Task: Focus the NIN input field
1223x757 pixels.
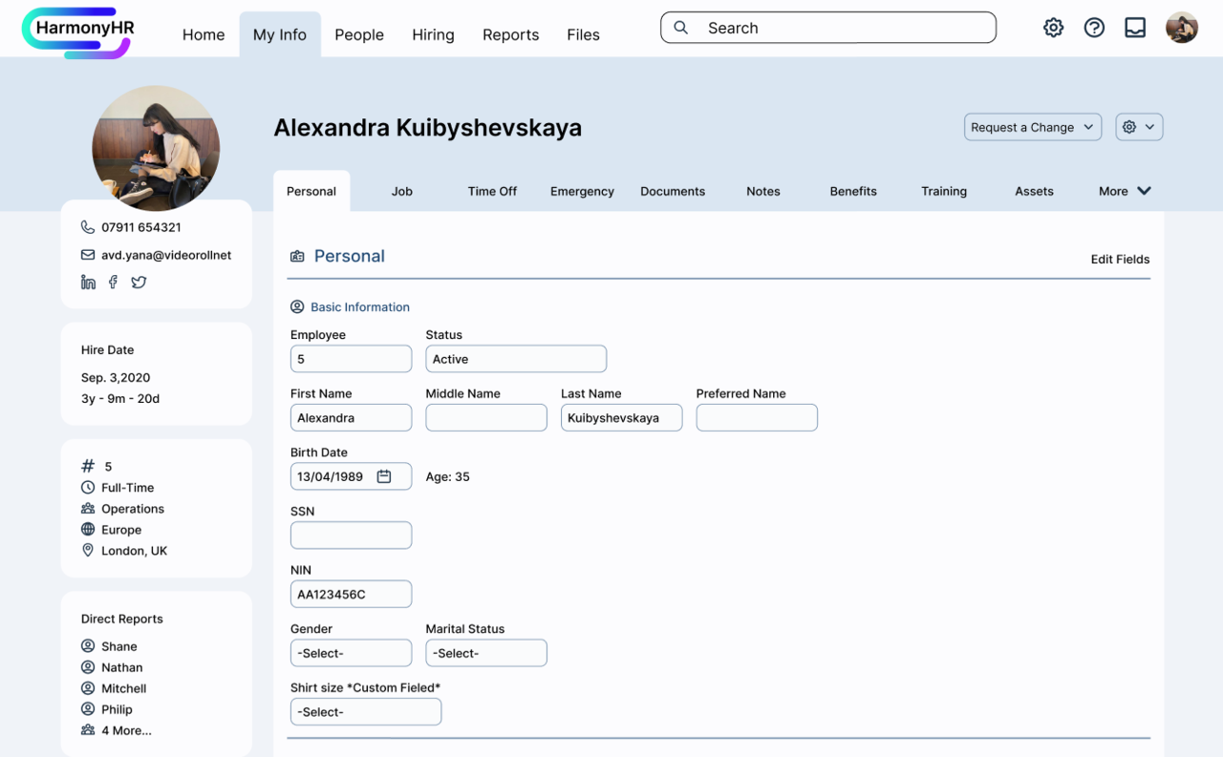Action: click(351, 594)
